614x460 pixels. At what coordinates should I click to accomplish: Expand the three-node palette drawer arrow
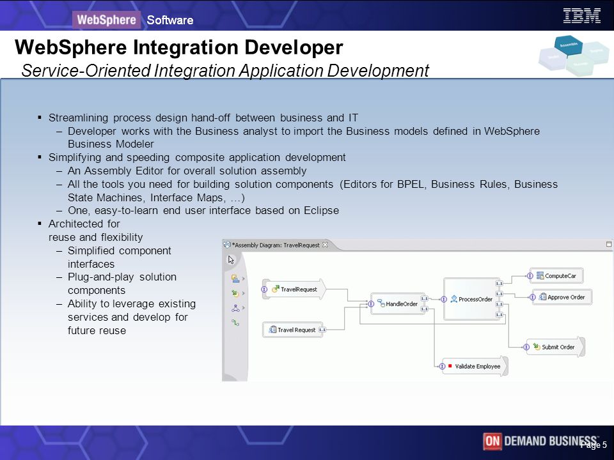[243, 308]
